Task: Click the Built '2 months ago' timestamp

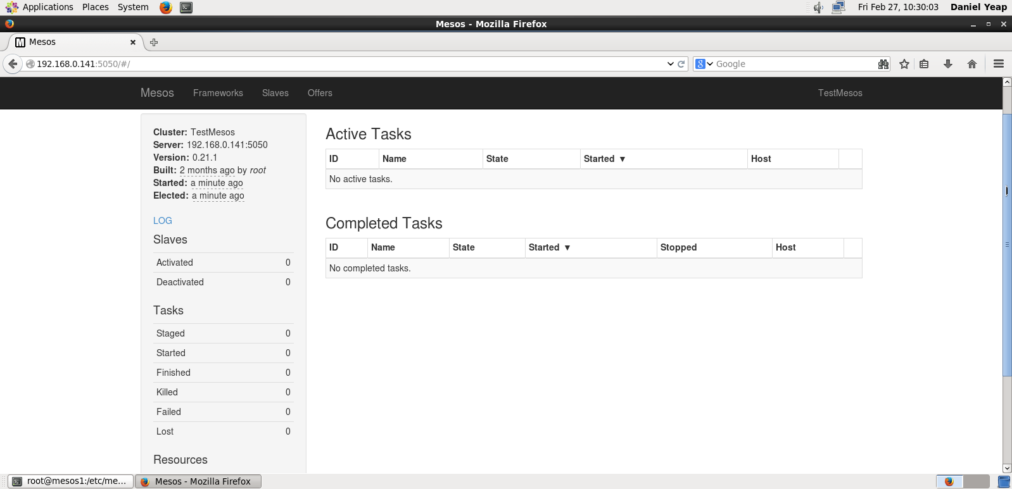Action: 207,170
